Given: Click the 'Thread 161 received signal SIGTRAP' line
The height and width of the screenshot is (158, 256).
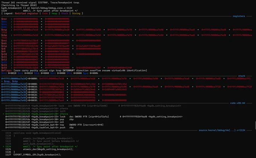Looking at the screenshot, I should click(x=41, y=3).
